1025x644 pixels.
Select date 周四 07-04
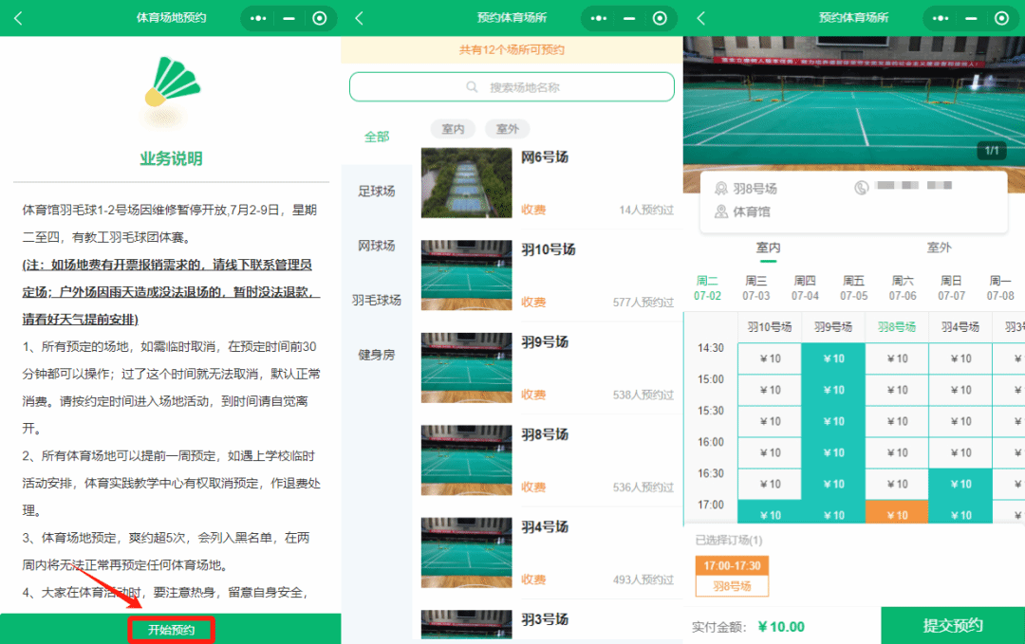click(x=806, y=288)
